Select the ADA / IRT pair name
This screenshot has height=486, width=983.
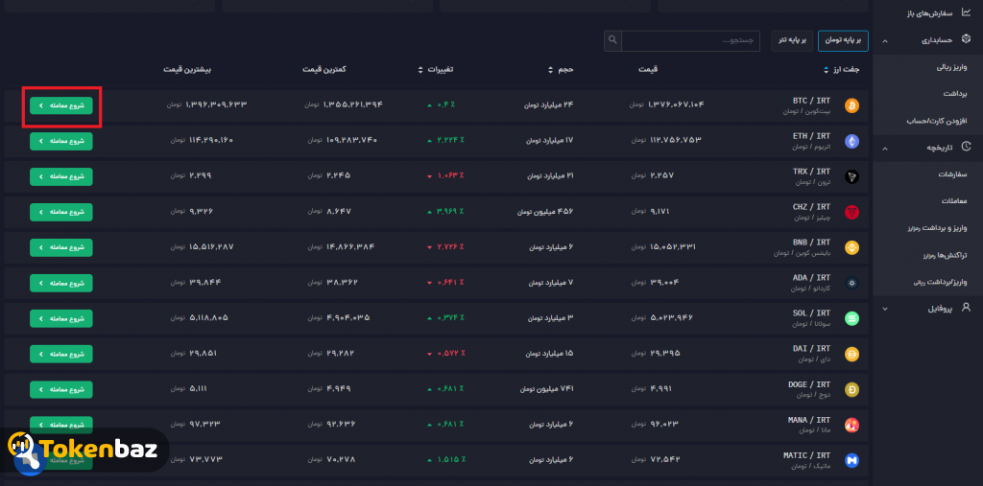pyautogui.click(x=811, y=277)
